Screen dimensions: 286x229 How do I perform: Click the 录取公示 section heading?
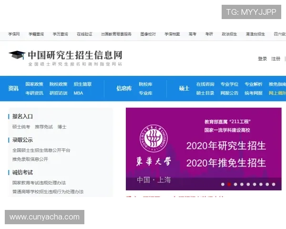(x=22, y=140)
